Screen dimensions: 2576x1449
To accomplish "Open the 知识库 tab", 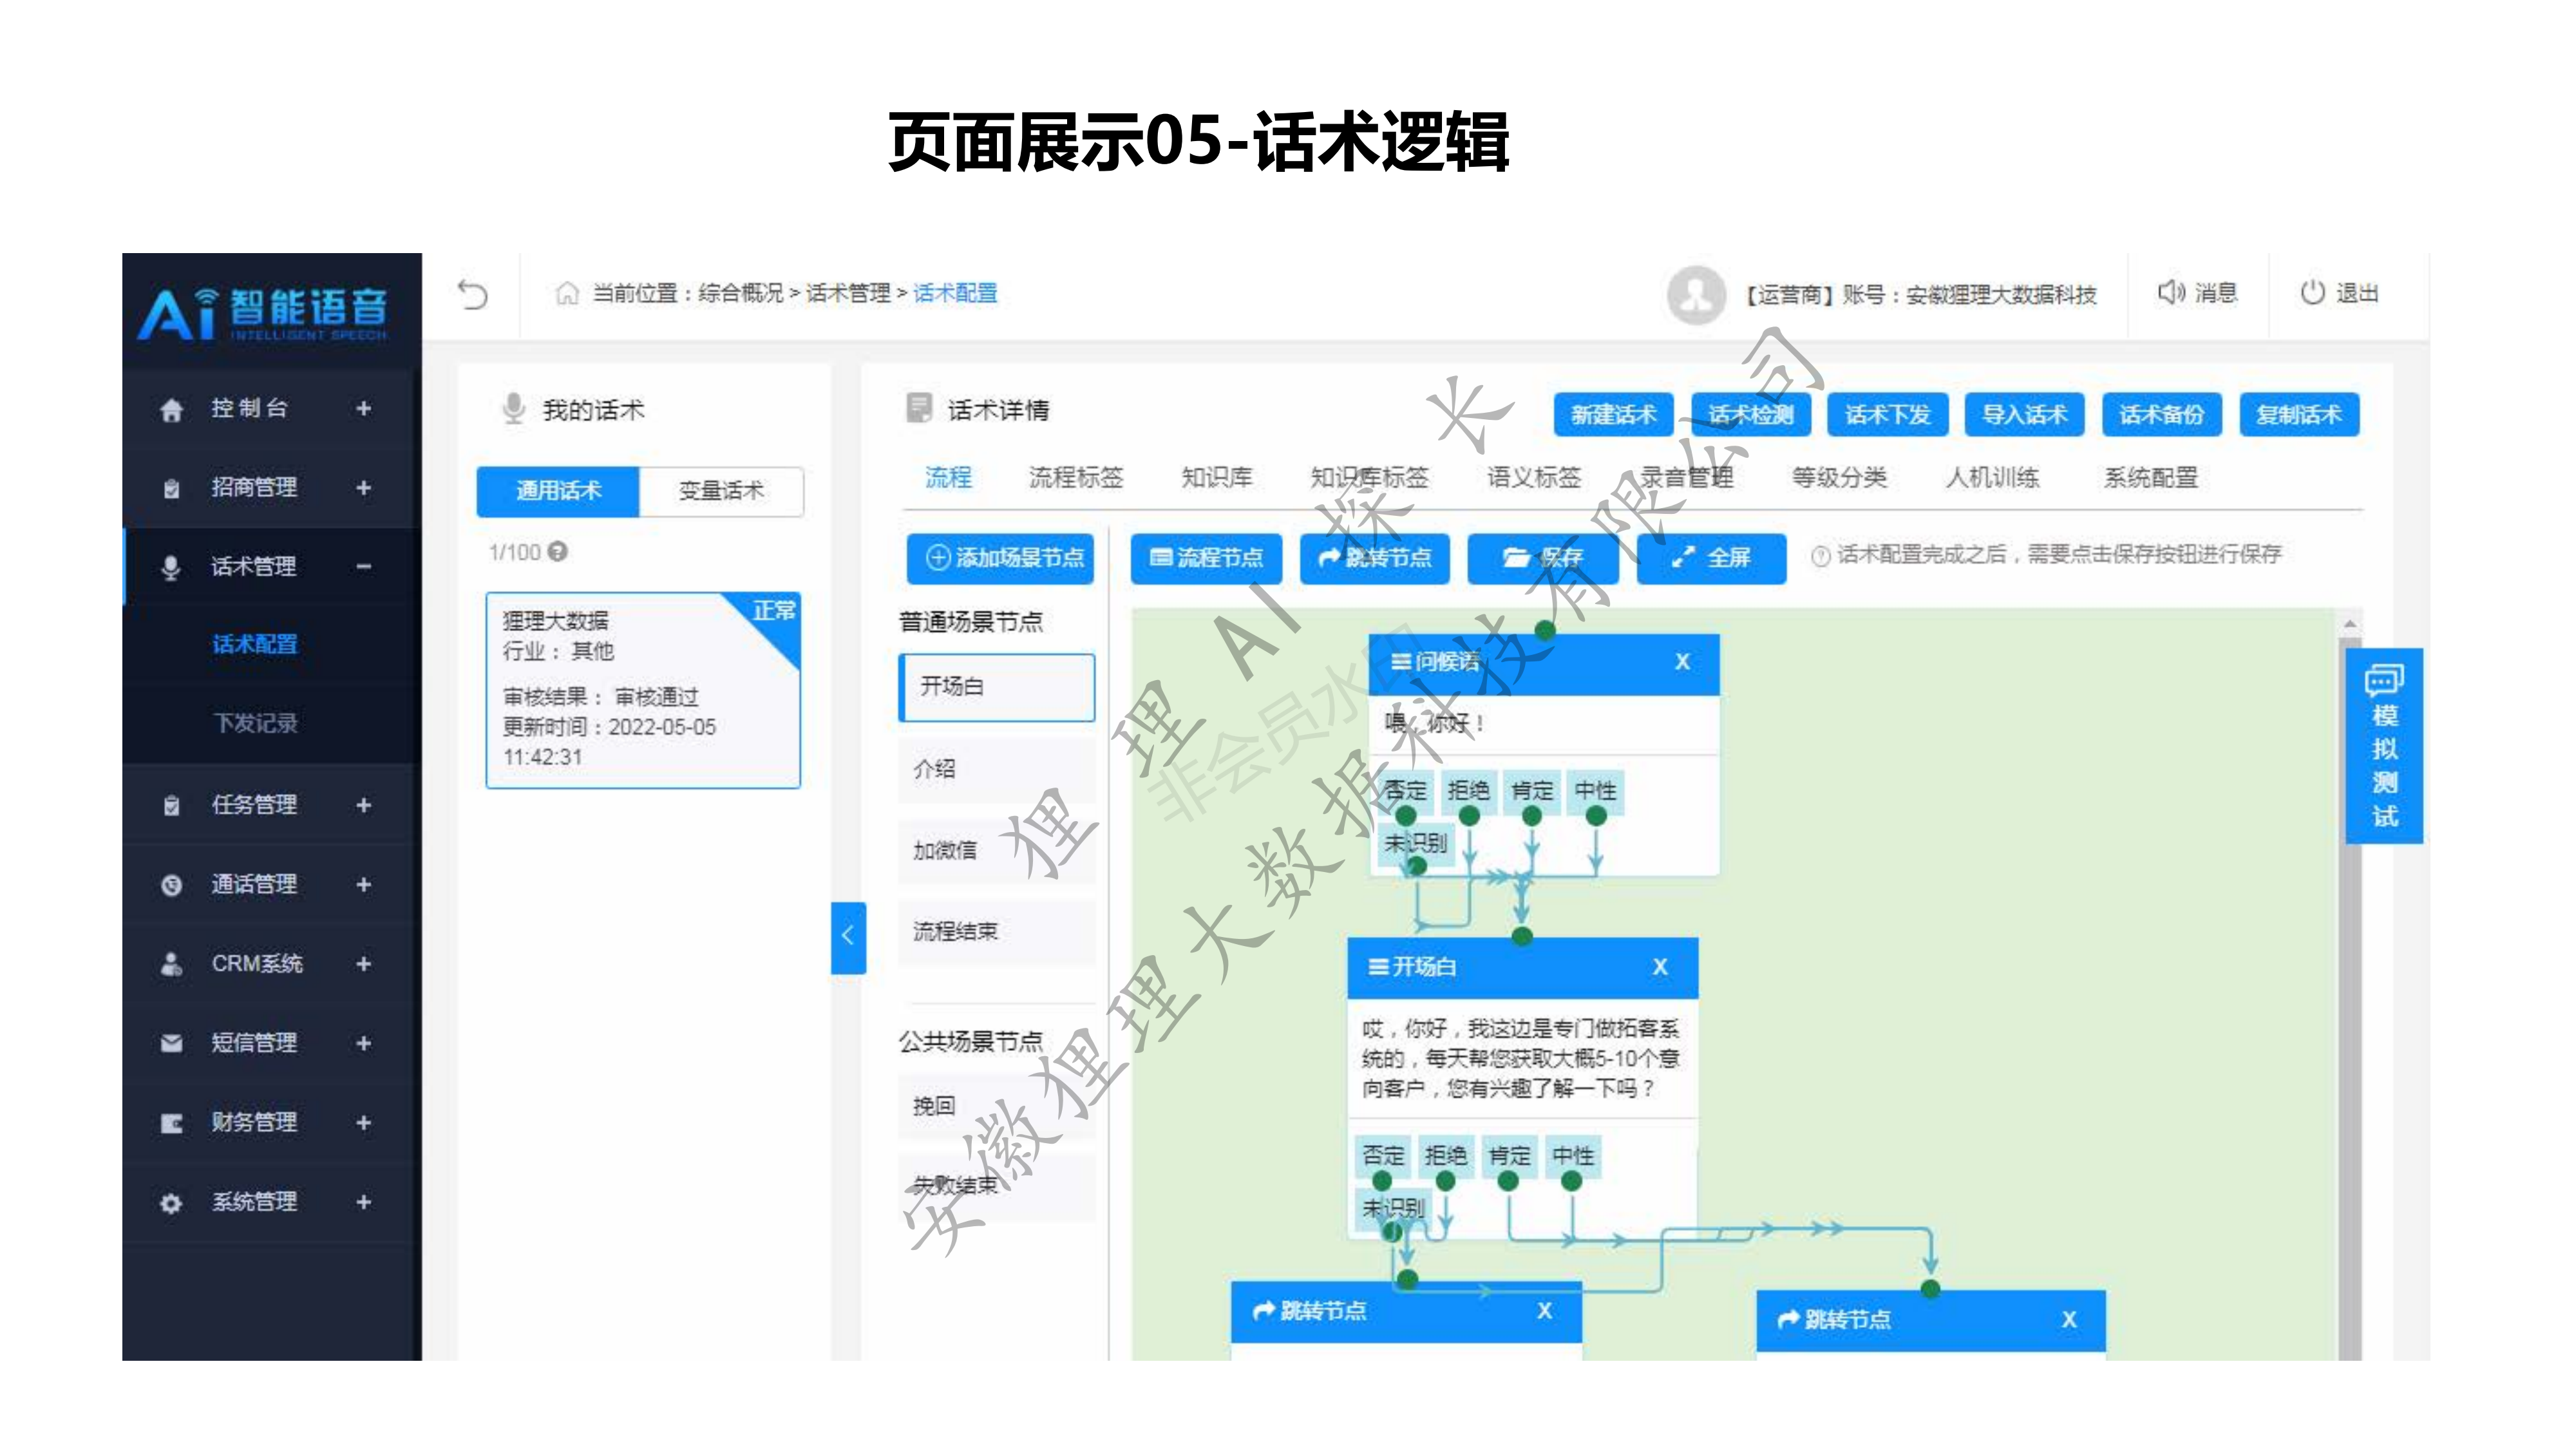I will tap(1216, 477).
